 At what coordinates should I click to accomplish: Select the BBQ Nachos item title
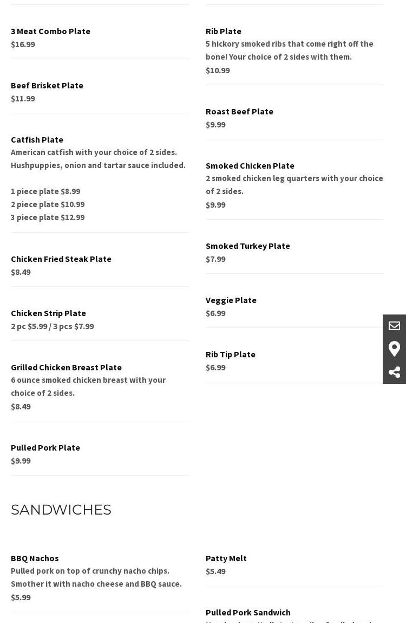click(x=35, y=558)
